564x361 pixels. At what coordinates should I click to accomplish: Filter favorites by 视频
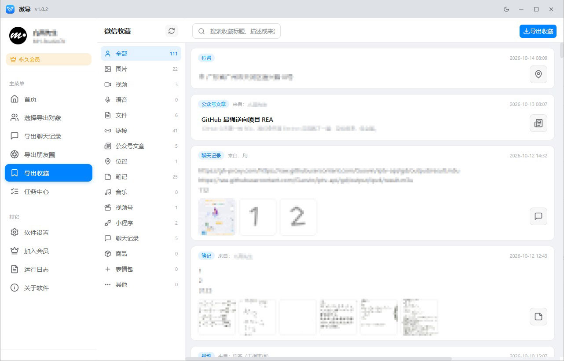[141, 84]
